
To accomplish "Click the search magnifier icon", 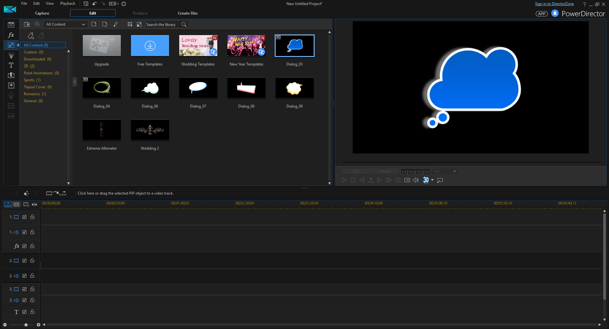I will tap(184, 24).
